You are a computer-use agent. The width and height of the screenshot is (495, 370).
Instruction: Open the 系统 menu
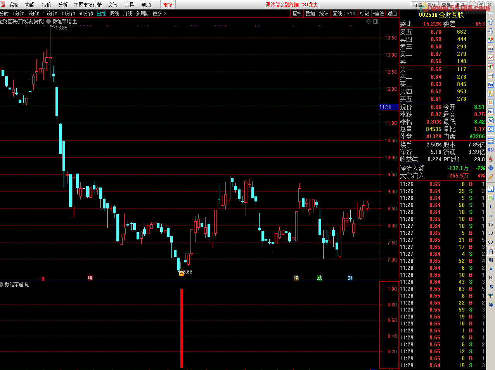tap(13, 5)
